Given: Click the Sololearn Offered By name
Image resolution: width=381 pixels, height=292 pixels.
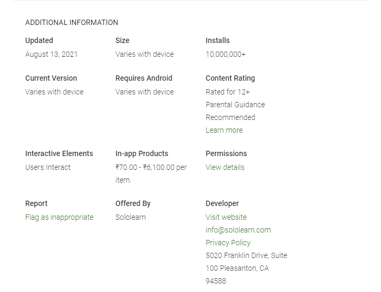Looking at the screenshot, I should [131, 217].
